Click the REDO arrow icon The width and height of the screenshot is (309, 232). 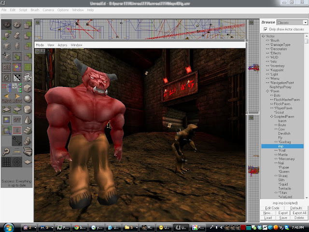17,99
